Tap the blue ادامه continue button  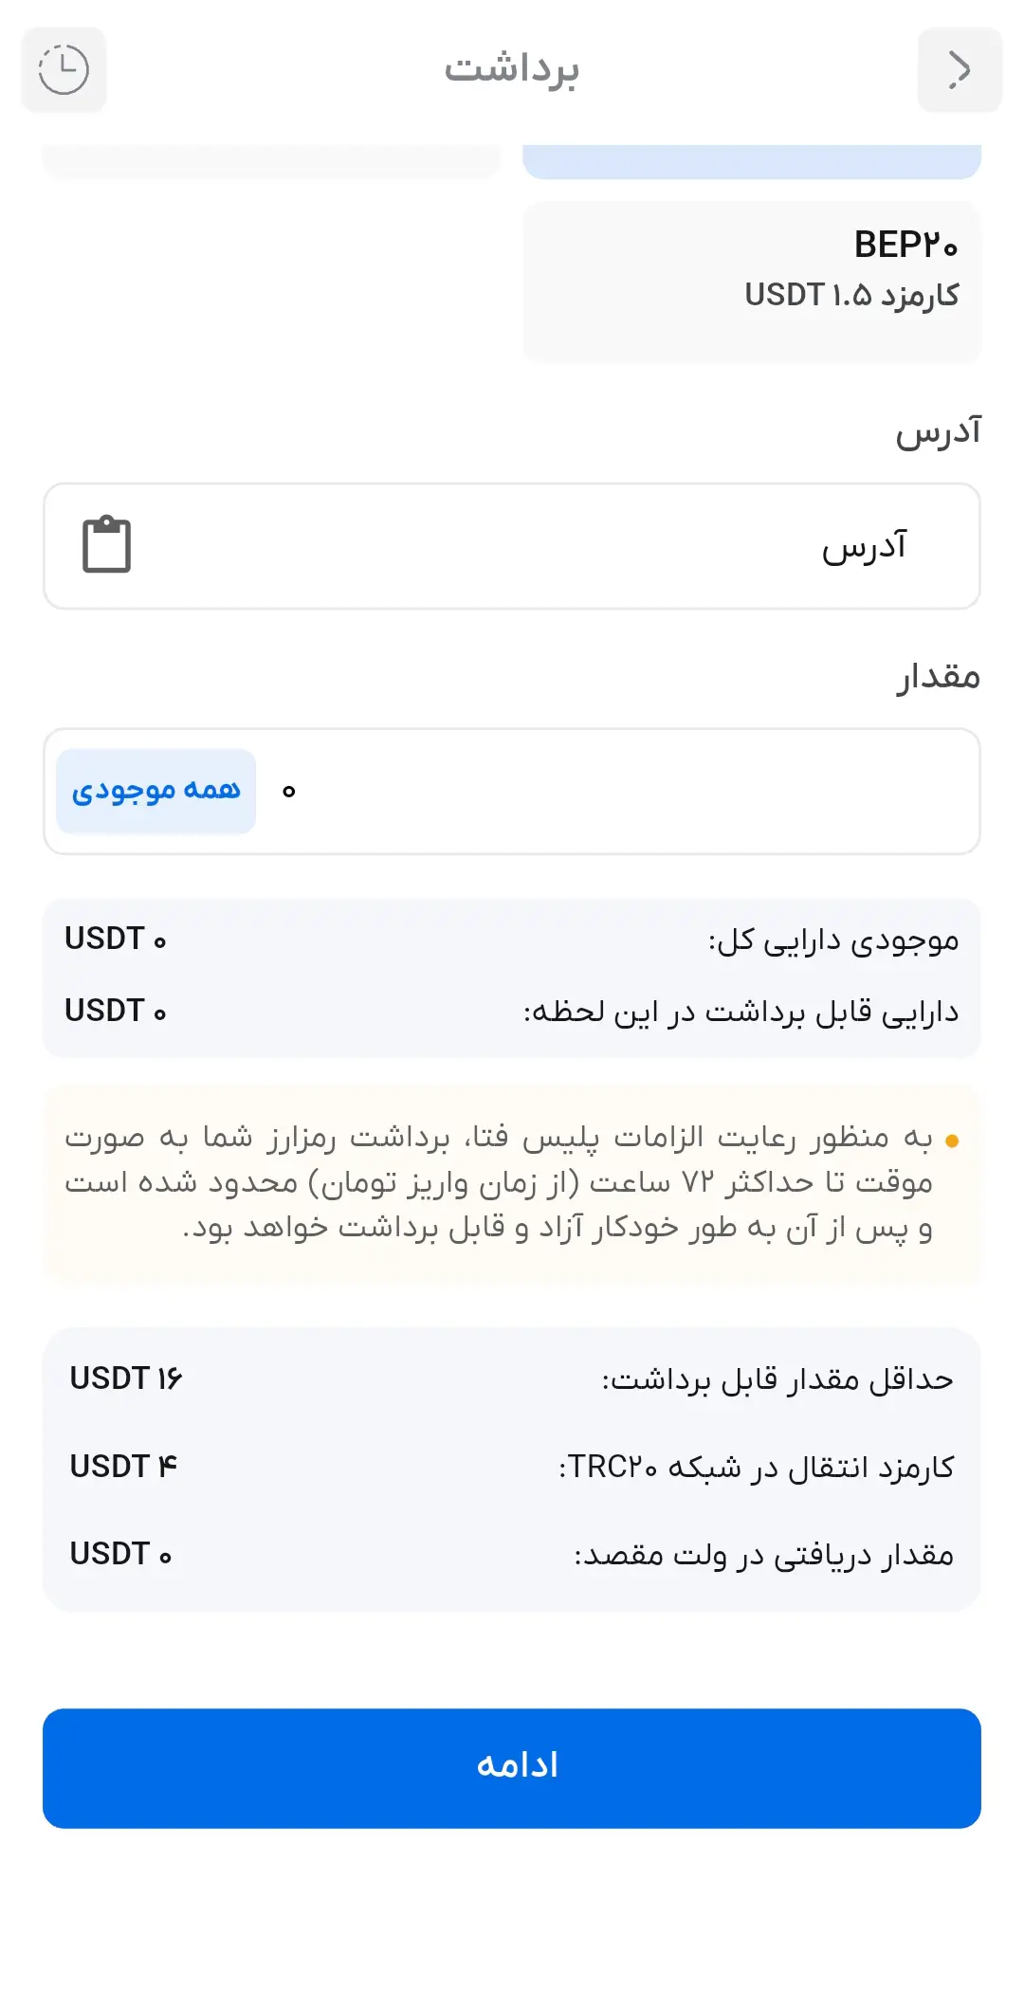[x=512, y=1767]
